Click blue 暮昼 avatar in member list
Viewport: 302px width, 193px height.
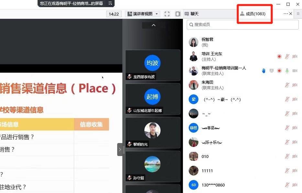coord(194,128)
